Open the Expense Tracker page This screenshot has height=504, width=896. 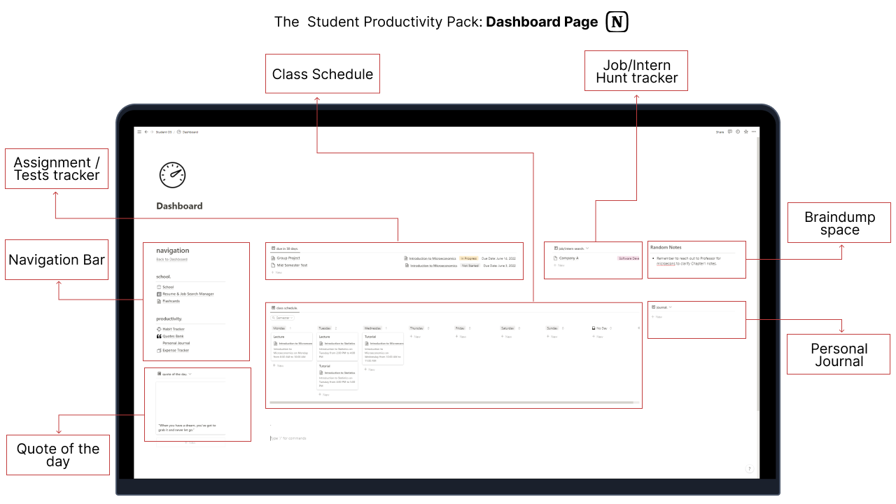coord(174,349)
